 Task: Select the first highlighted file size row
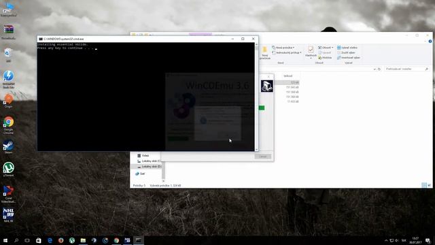[288, 82]
